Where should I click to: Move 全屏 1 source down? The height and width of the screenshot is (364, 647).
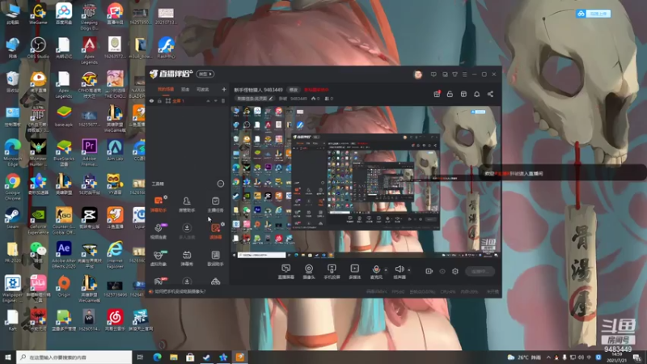tap(215, 100)
